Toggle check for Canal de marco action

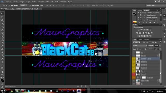point(138,18)
